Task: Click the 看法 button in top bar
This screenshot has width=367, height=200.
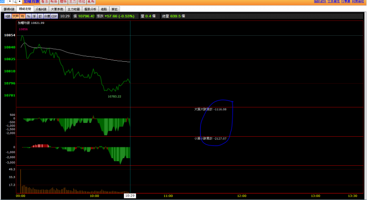Action: [45, 2]
